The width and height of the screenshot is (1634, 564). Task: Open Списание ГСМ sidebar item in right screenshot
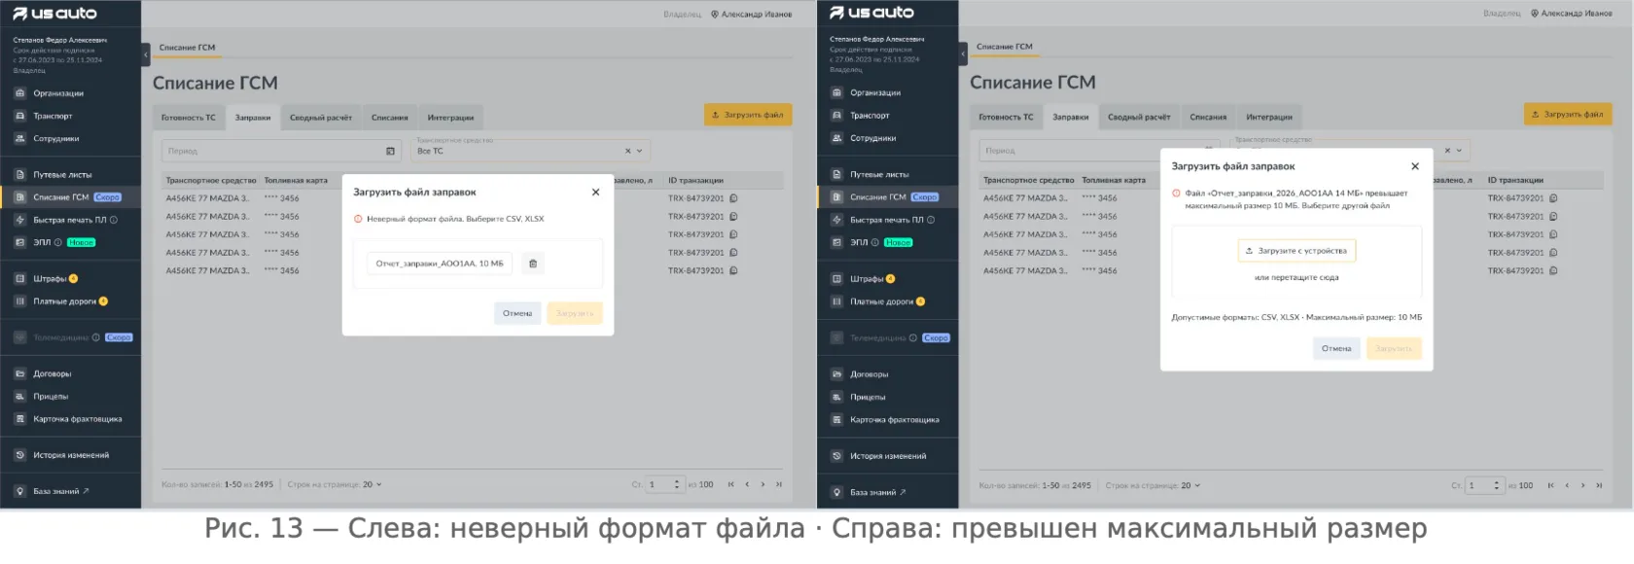tap(887, 197)
